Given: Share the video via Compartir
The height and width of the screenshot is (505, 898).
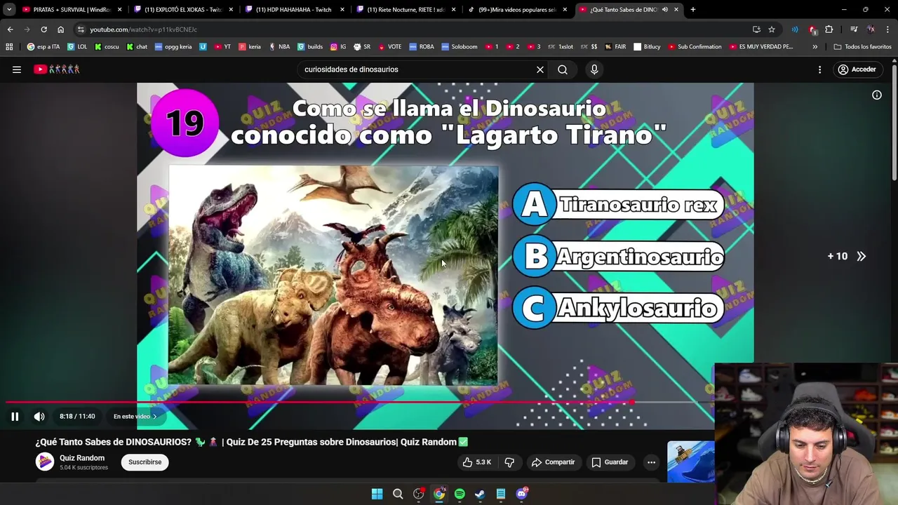Looking at the screenshot, I should [x=553, y=462].
